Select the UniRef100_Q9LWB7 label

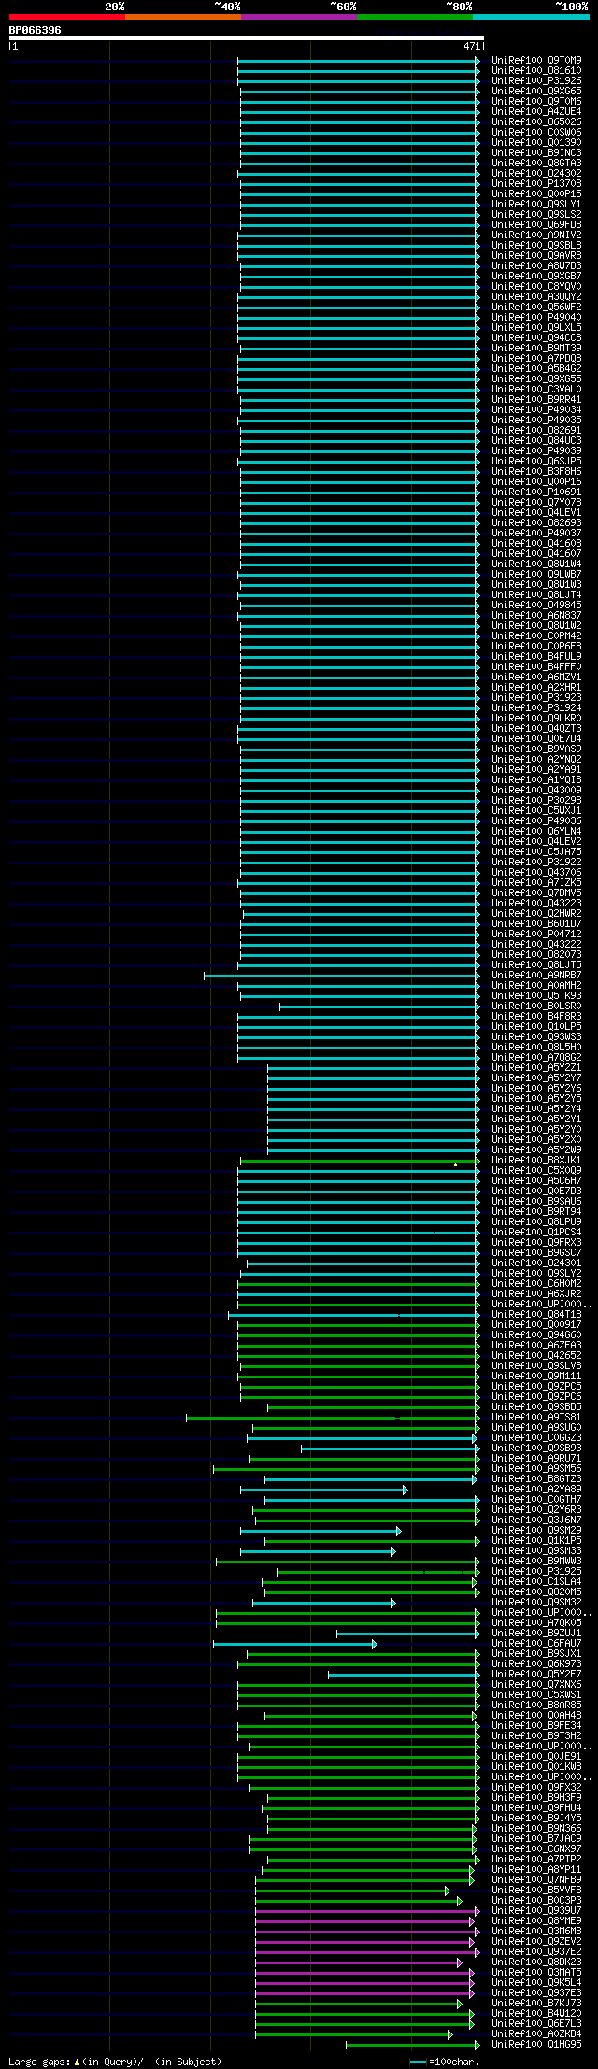536,575
